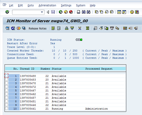Click the Sigma total icon

coord(87,28)
